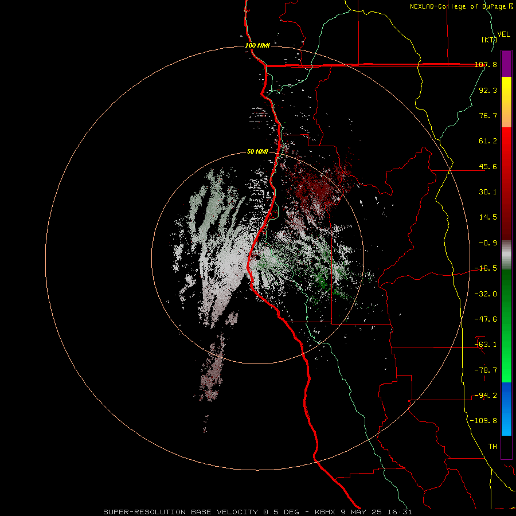Image resolution: width=516 pixels, height=516 pixels.
Task: Click the 100 NMI range ring label
Action: coord(257,45)
